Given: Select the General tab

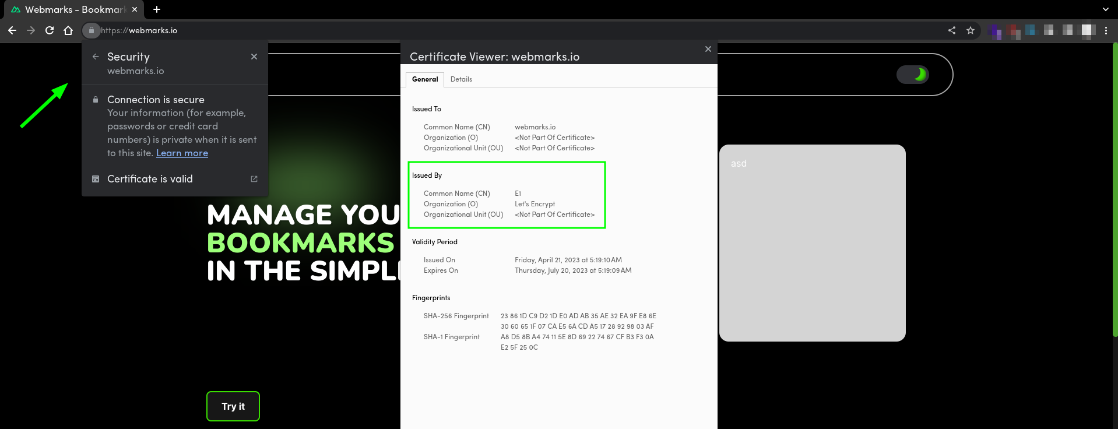Looking at the screenshot, I should [425, 79].
